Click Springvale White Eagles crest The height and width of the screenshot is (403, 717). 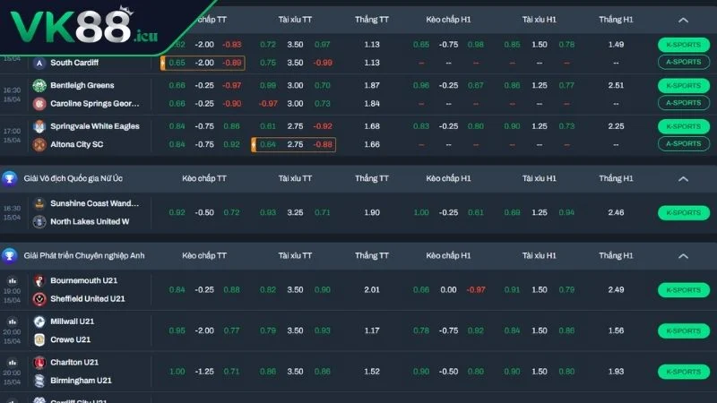coord(39,126)
